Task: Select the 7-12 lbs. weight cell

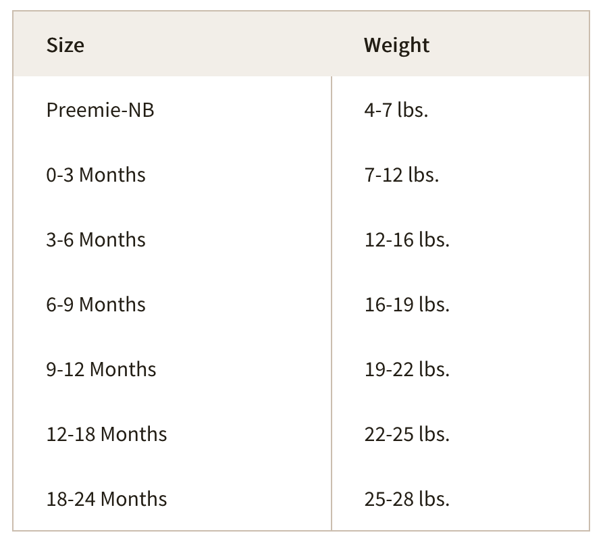Action: point(402,175)
